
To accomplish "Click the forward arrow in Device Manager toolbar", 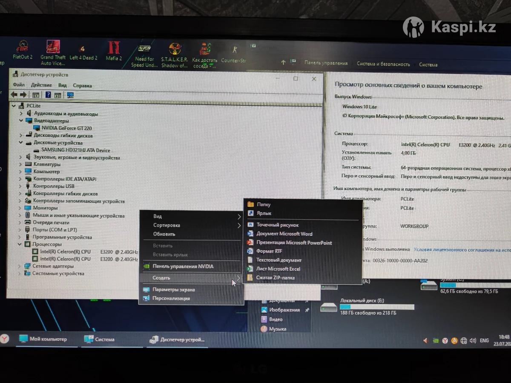I will pos(23,94).
